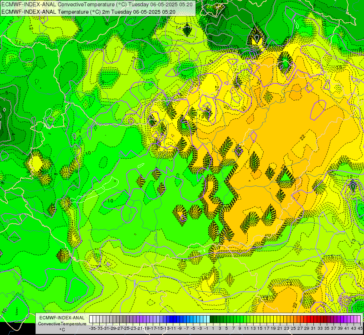Click 'ECMWF-INDEX-ANAL' text in the legend box
Screen dimensions: 364x335
tap(62, 318)
